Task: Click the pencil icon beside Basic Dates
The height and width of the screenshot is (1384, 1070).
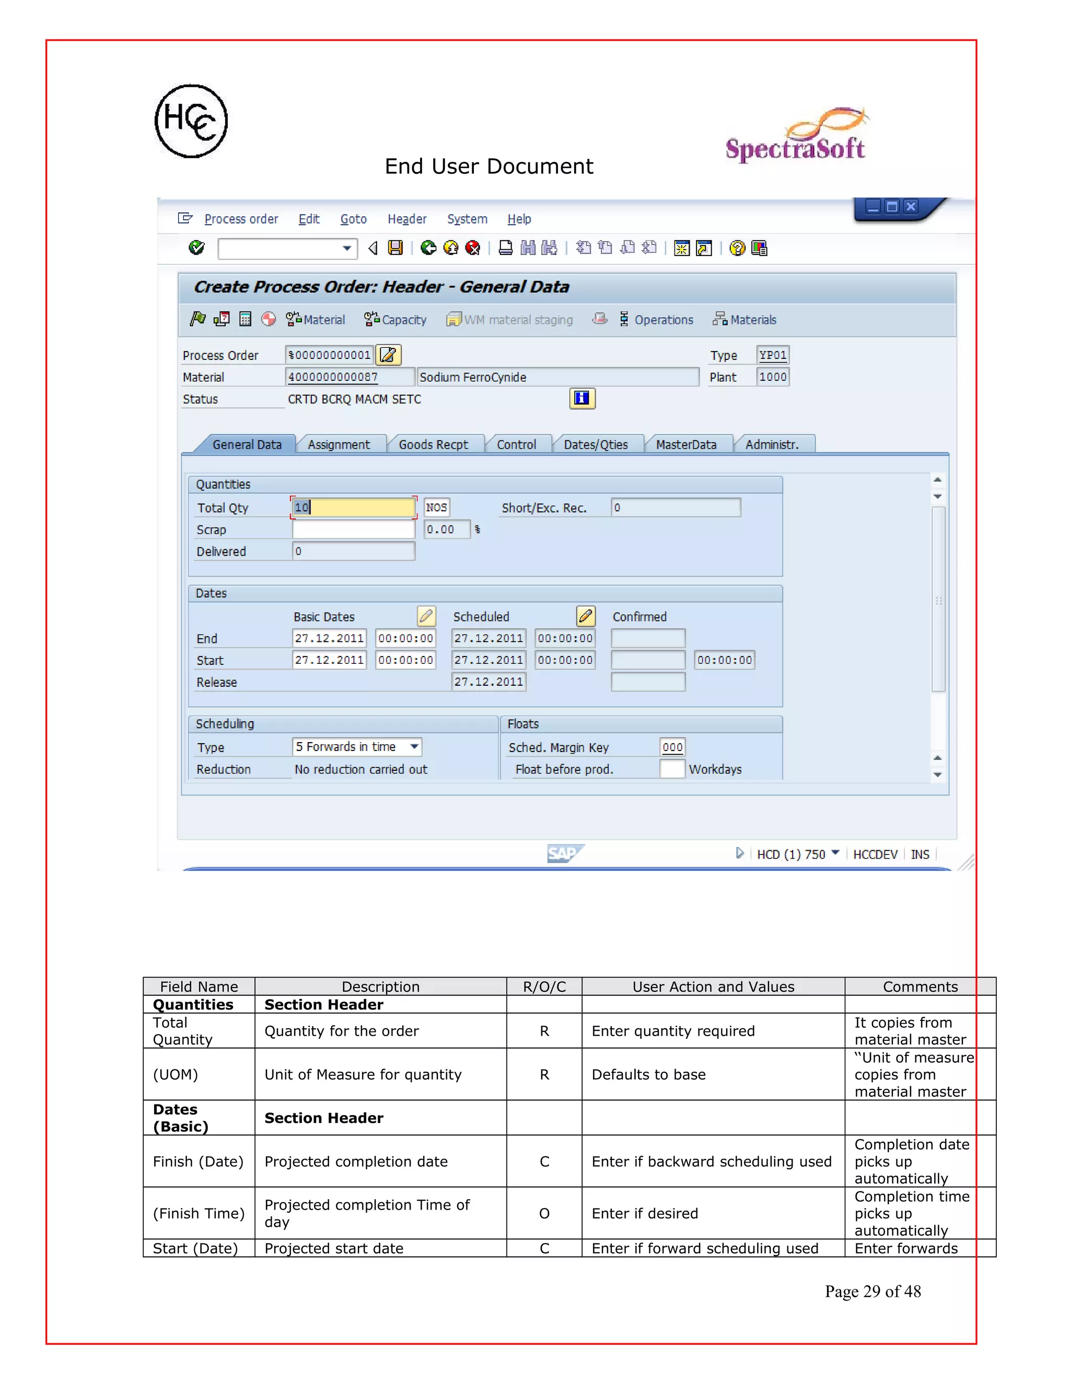Action: (426, 616)
